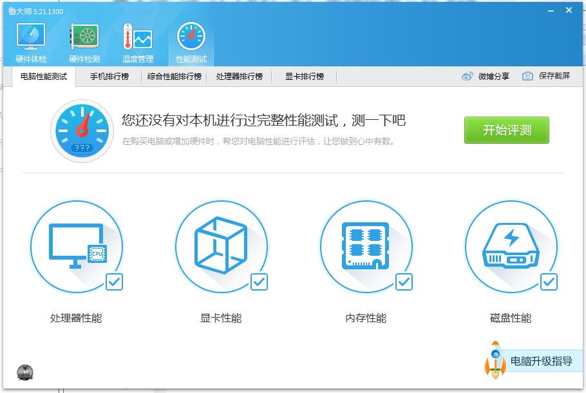The image size is (586, 393).
Task: Close the 鲁大师 window
Action: coord(569,10)
